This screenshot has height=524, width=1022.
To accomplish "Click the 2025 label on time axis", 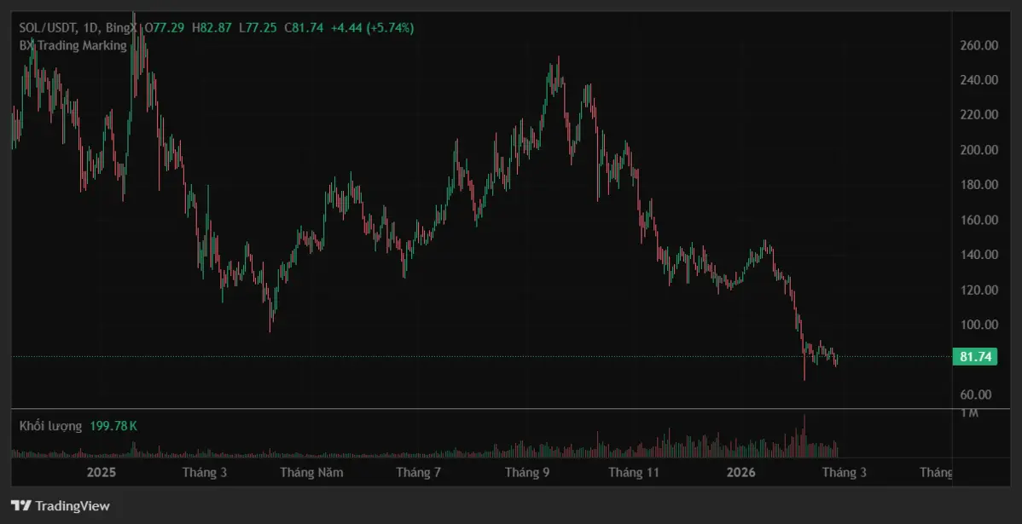I will pos(102,472).
